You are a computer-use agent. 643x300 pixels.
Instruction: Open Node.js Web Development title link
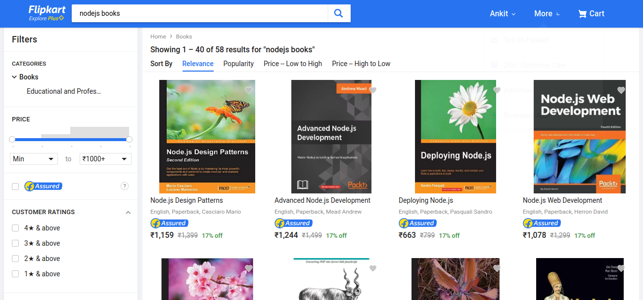(562, 200)
